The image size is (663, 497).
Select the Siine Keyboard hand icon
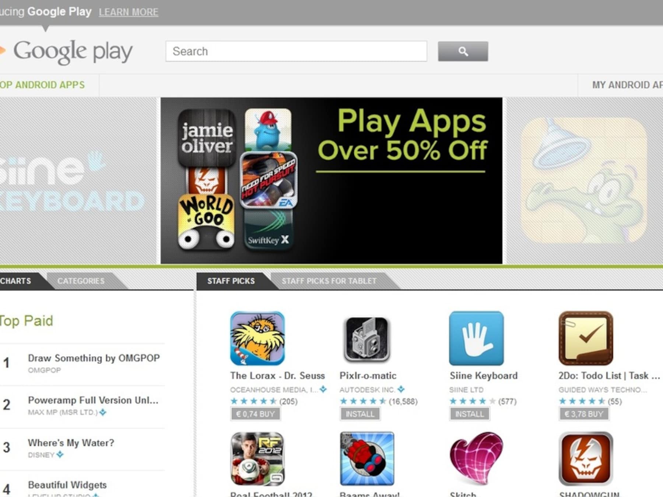tap(476, 338)
